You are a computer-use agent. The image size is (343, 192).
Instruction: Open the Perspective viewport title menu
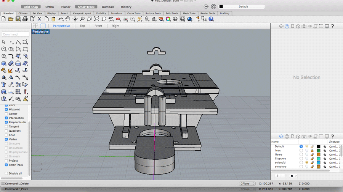40,31
